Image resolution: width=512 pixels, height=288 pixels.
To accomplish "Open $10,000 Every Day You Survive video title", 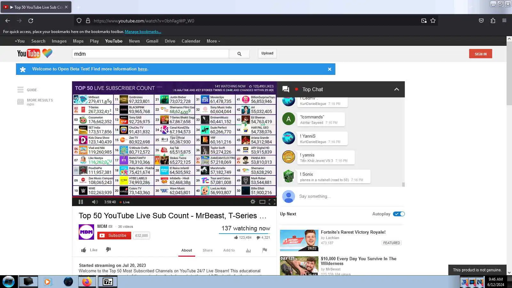I will 358,261.
